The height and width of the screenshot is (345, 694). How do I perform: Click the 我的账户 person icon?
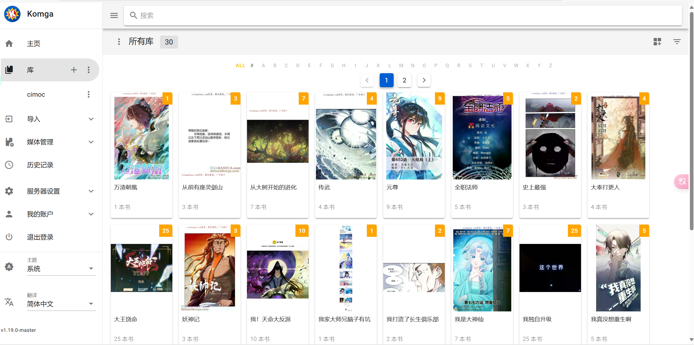coord(9,214)
